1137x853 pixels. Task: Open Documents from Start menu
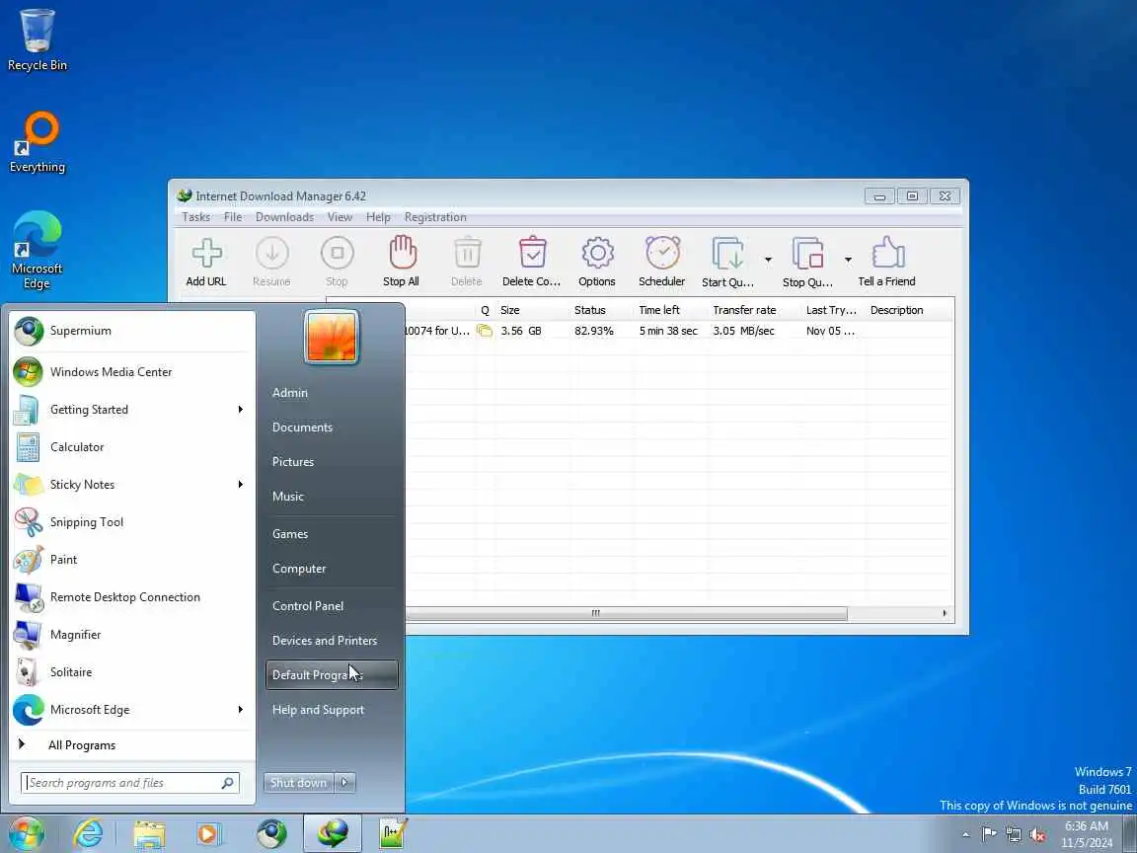click(332, 427)
